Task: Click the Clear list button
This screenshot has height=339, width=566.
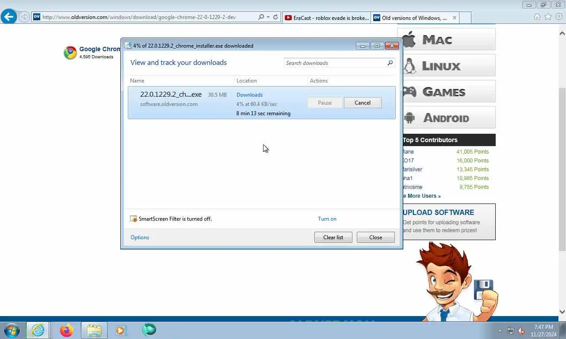Action: tap(333, 237)
